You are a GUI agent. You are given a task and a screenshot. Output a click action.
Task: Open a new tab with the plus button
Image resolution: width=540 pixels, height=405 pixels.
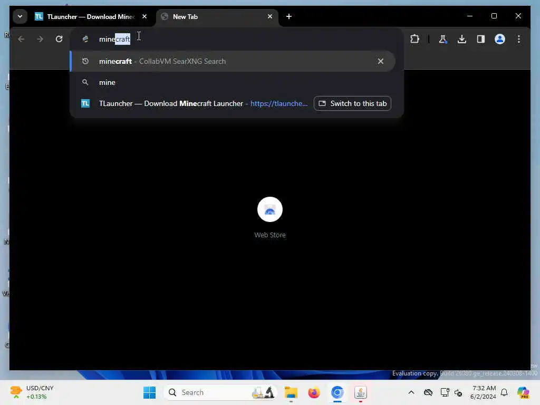click(289, 16)
